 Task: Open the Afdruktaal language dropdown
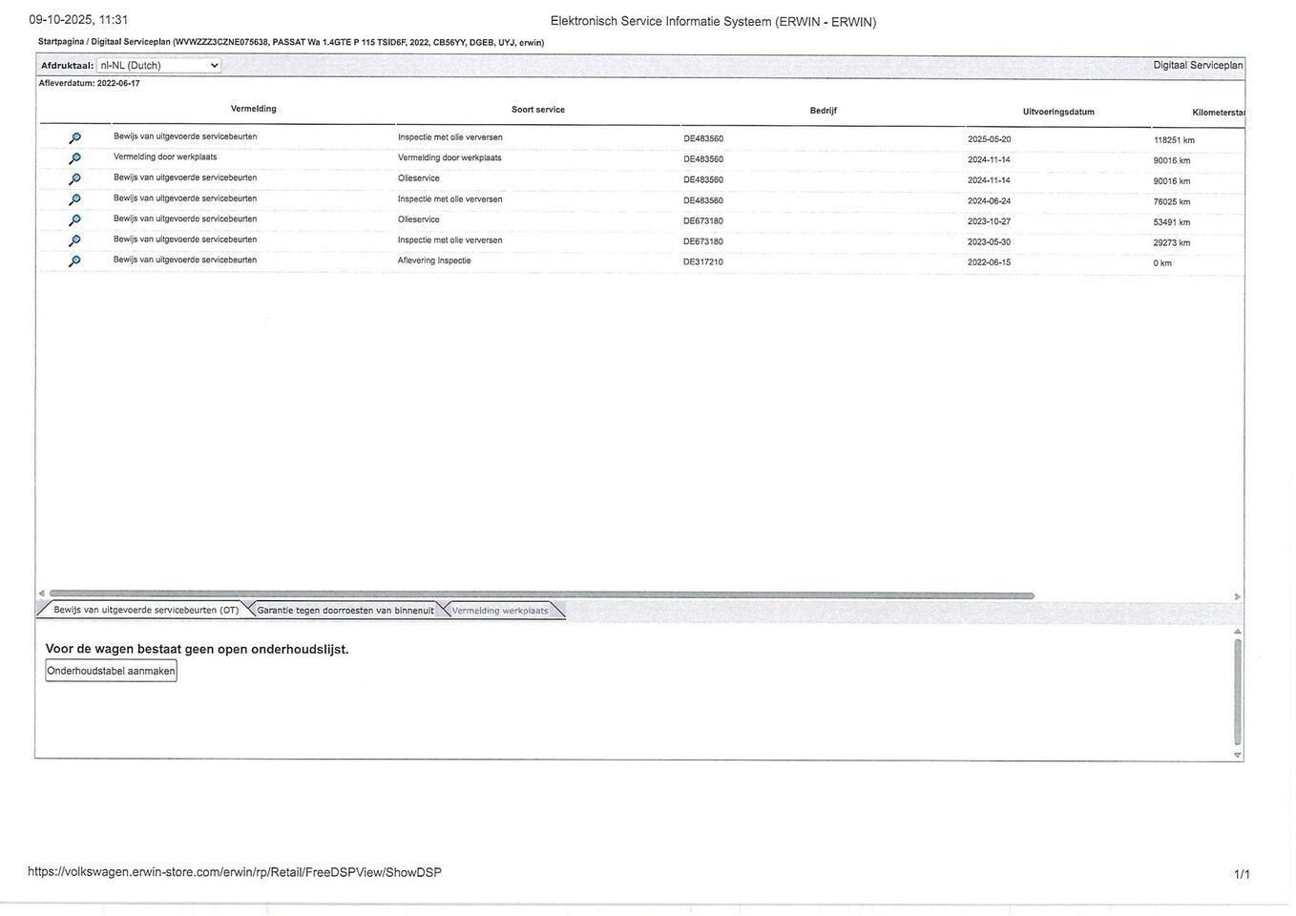click(x=158, y=66)
